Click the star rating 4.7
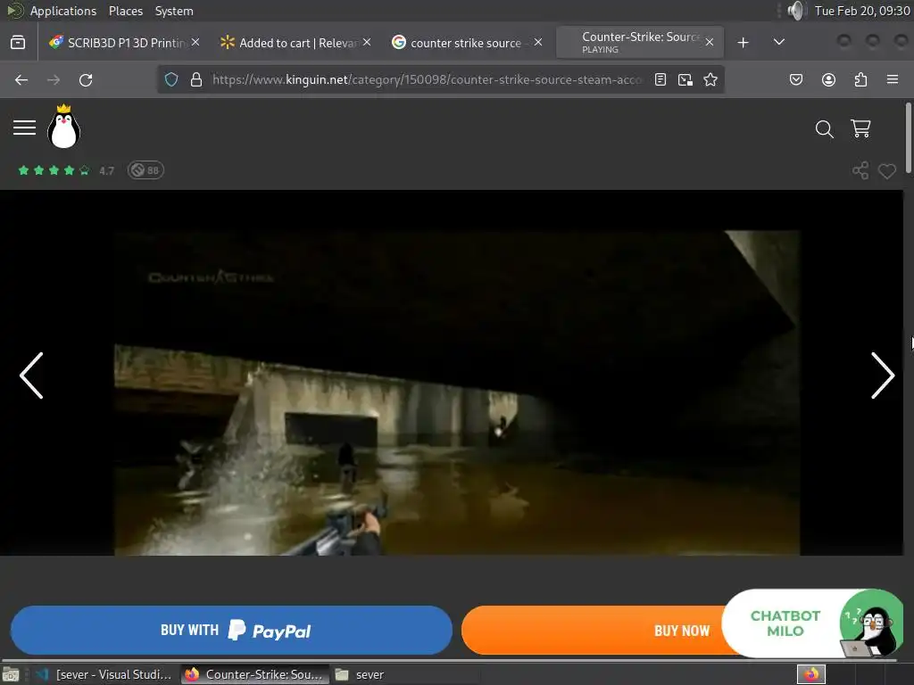This screenshot has width=914, height=685. click(66, 170)
